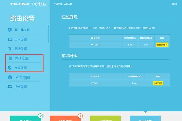Click the China Telecom logo

click(x=40, y=4)
